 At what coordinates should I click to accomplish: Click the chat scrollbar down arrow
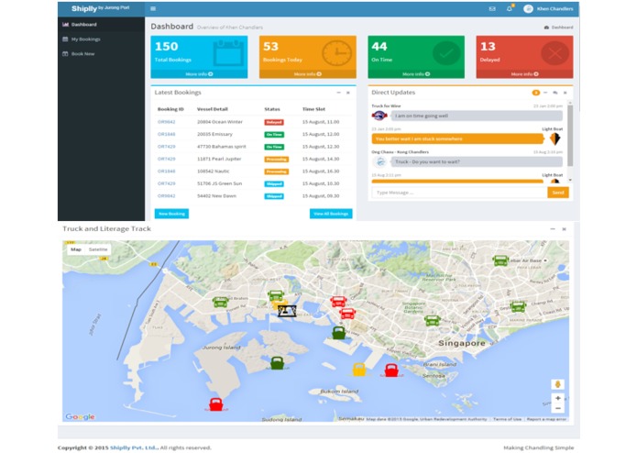(x=570, y=180)
